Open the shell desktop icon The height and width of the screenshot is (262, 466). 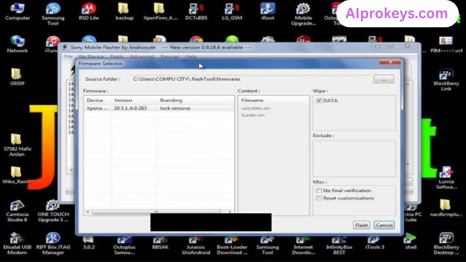coord(410,242)
